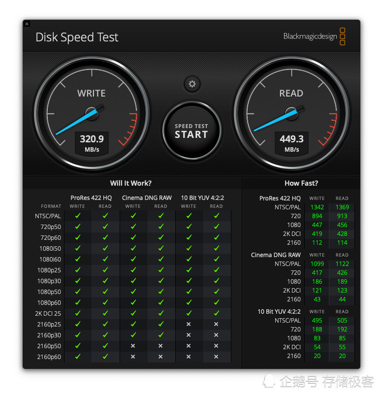Viewport: 383px width, 395px height.
Task: Click the 1342 ProRes NTSC/PAL write value
Action: 317,207
